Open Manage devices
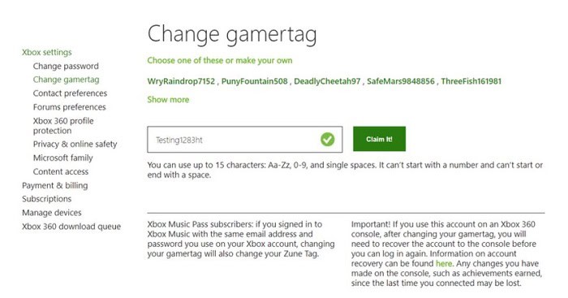Image resolution: width=568 pixels, height=298 pixels. pyautogui.click(x=51, y=213)
